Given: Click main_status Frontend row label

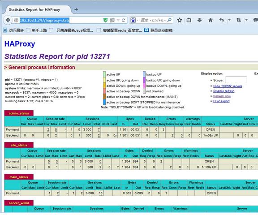Looking at the screenshot, I should (x=13, y=193).
